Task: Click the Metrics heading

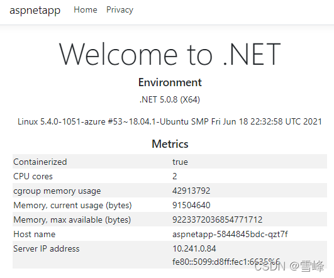Action: coord(170,144)
